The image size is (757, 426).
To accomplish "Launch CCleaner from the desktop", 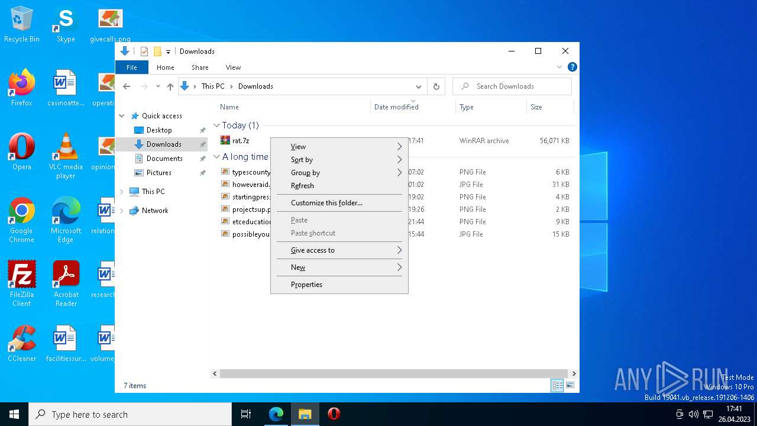I will click(x=22, y=344).
